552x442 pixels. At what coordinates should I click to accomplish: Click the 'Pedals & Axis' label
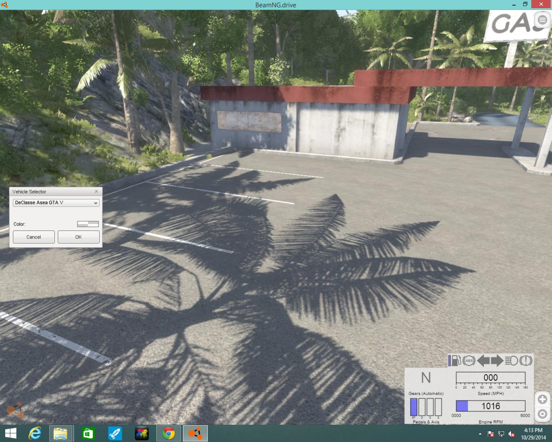click(x=426, y=422)
